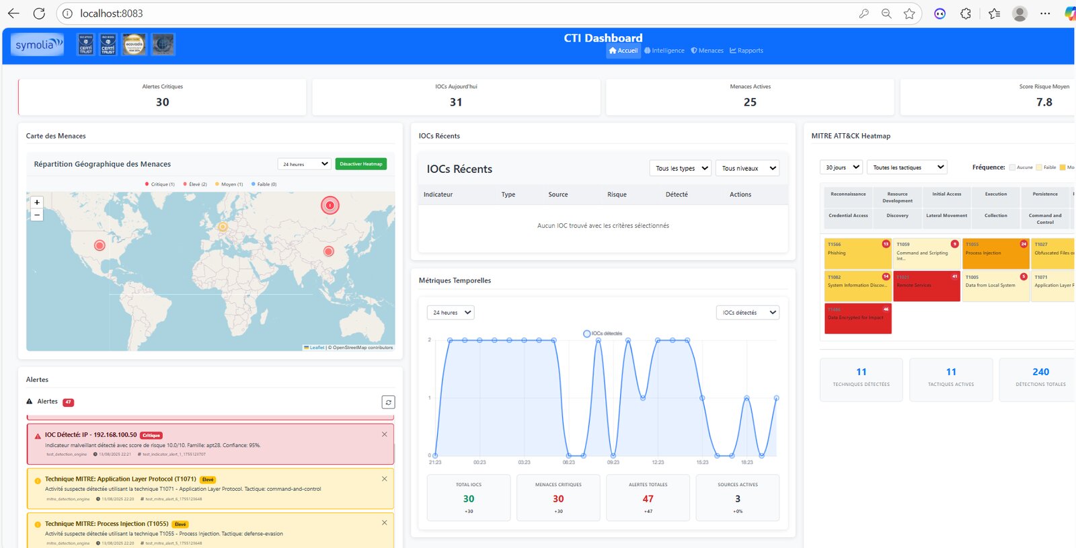Select the T1566 Phishing heatmap cell

(858, 253)
